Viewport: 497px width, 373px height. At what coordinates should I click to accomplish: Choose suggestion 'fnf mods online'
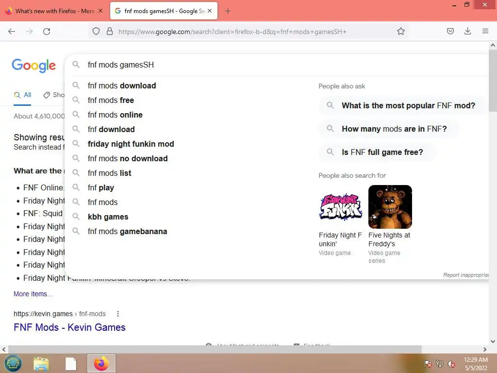(115, 115)
